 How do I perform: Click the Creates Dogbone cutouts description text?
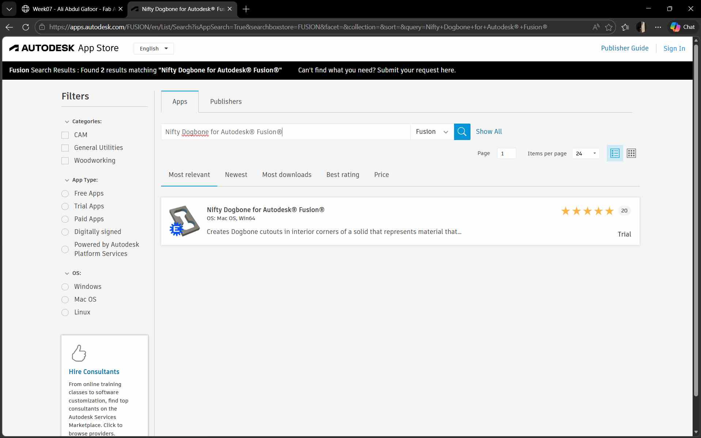click(x=334, y=232)
